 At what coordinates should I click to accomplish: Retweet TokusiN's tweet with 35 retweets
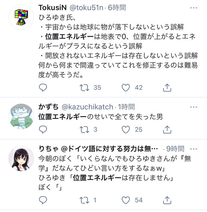(x=85, y=88)
